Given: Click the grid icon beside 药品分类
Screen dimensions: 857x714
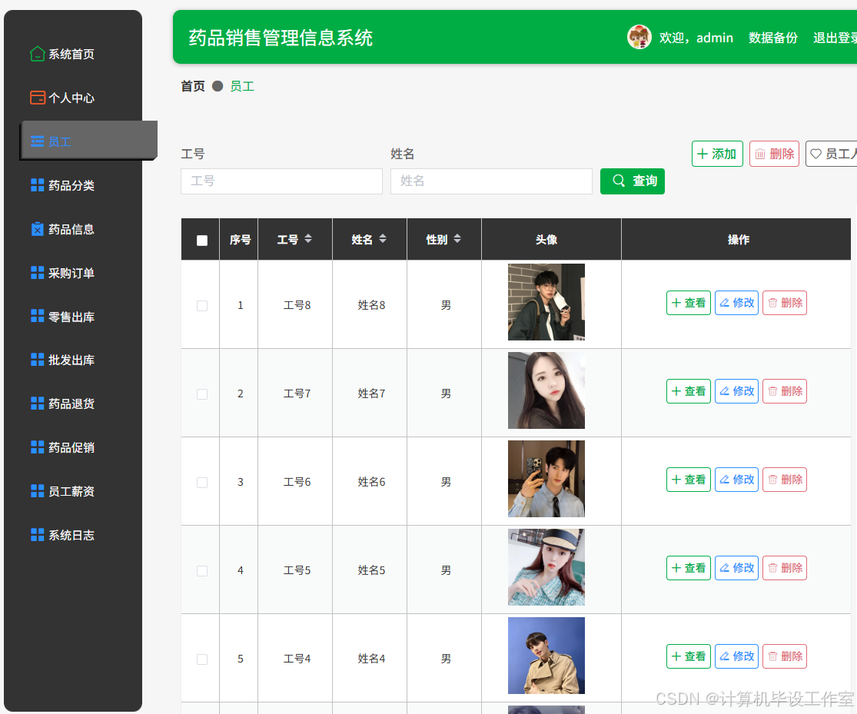Looking at the screenshot, I should coord(37,185).
